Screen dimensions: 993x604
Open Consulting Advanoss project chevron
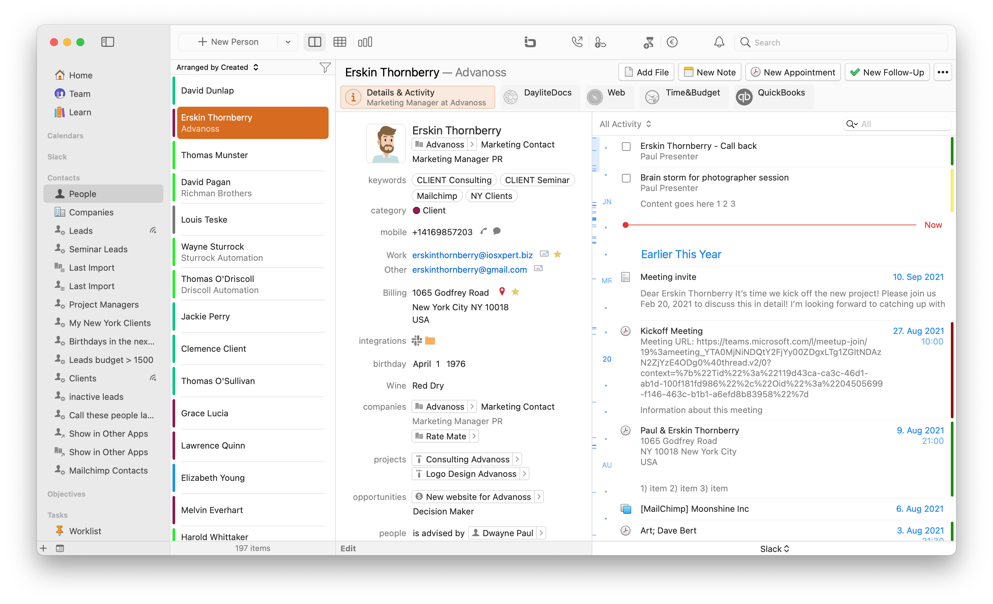[x=518, y=459]
